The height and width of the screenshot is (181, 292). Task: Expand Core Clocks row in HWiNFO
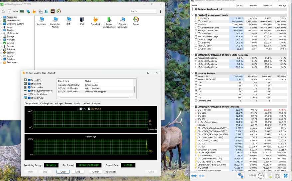pos(196,21)
